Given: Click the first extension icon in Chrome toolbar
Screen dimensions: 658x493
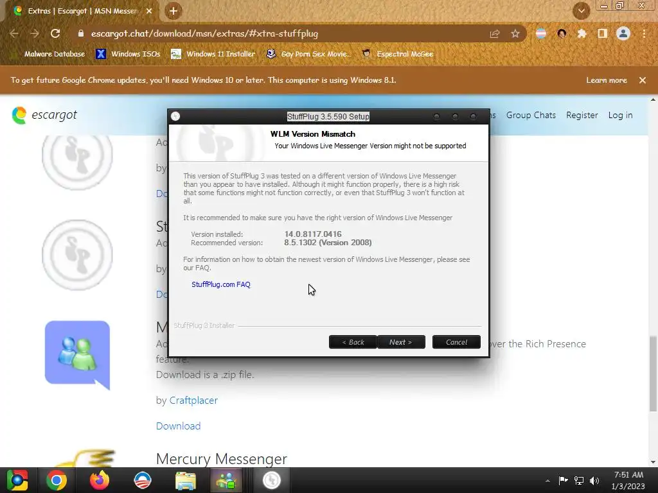Looking at the screenshot, I should click(x=541, y=33).
